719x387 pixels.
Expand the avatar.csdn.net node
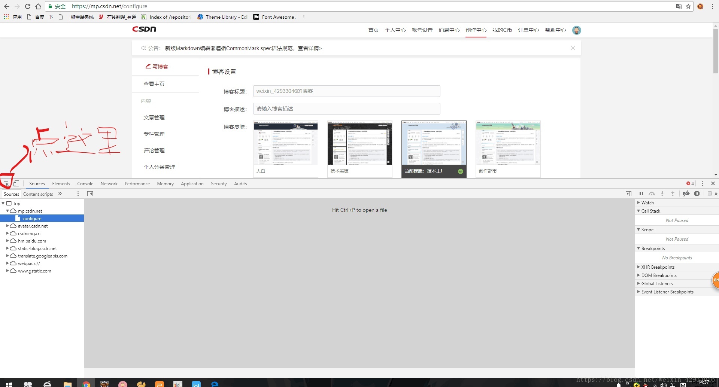pyautogui.click(x=7, y=226)
